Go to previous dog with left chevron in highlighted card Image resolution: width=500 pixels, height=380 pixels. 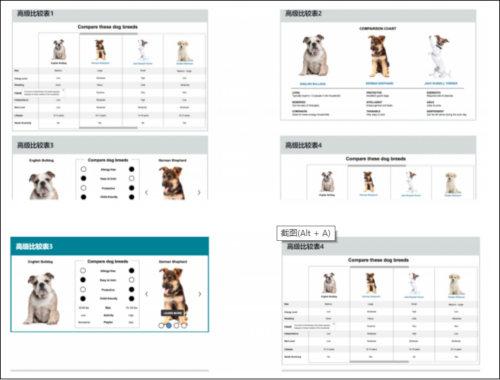point(146,294)
